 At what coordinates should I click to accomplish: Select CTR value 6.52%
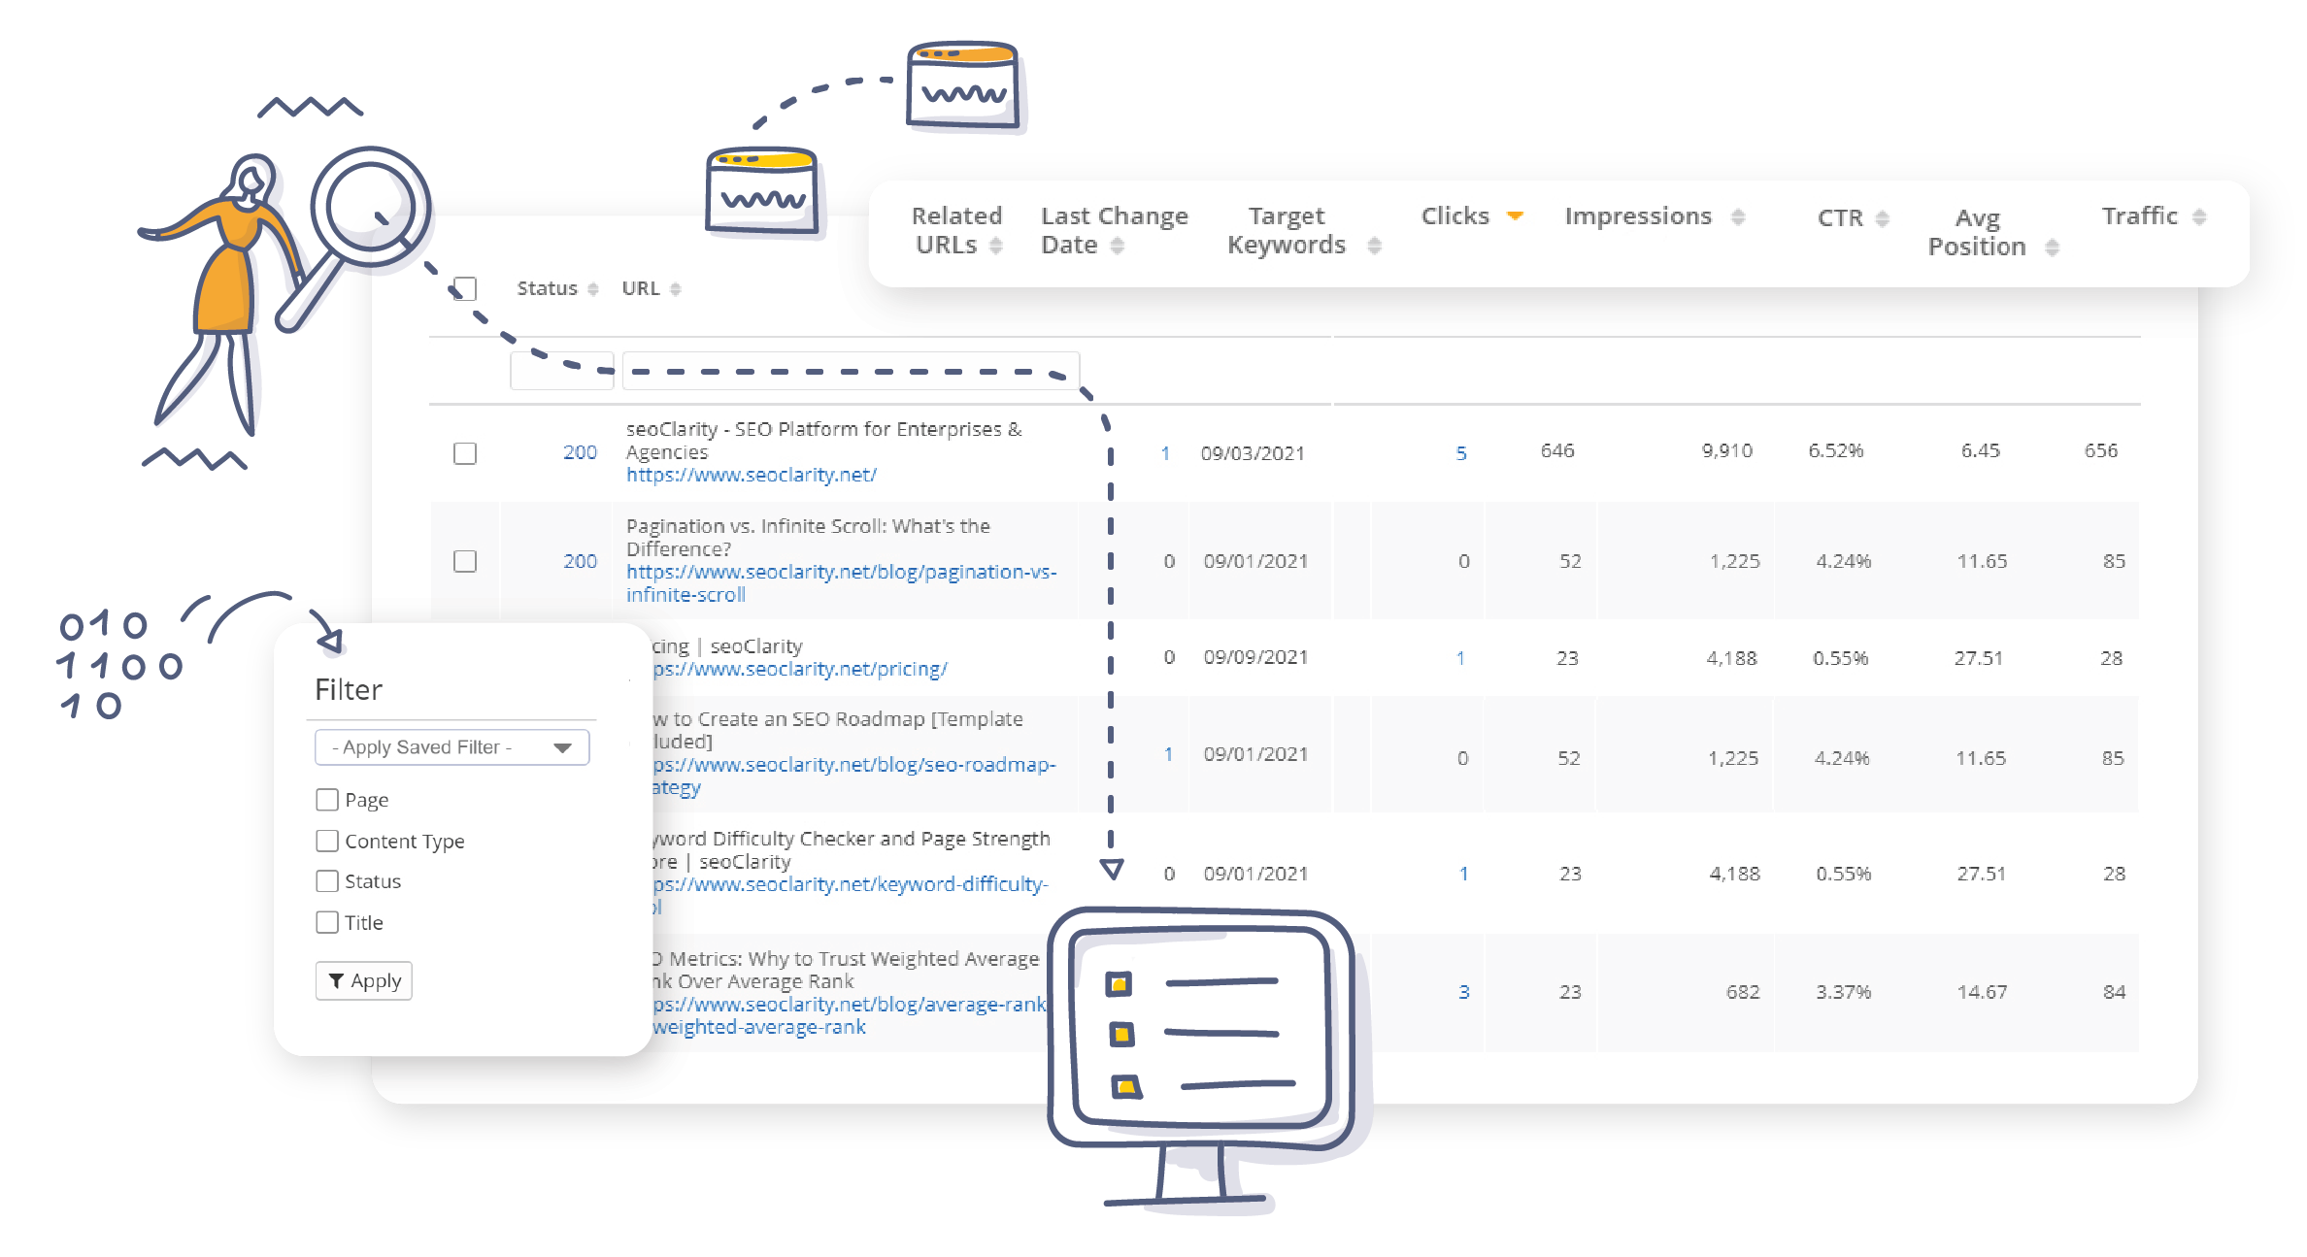coord(1836,450)
